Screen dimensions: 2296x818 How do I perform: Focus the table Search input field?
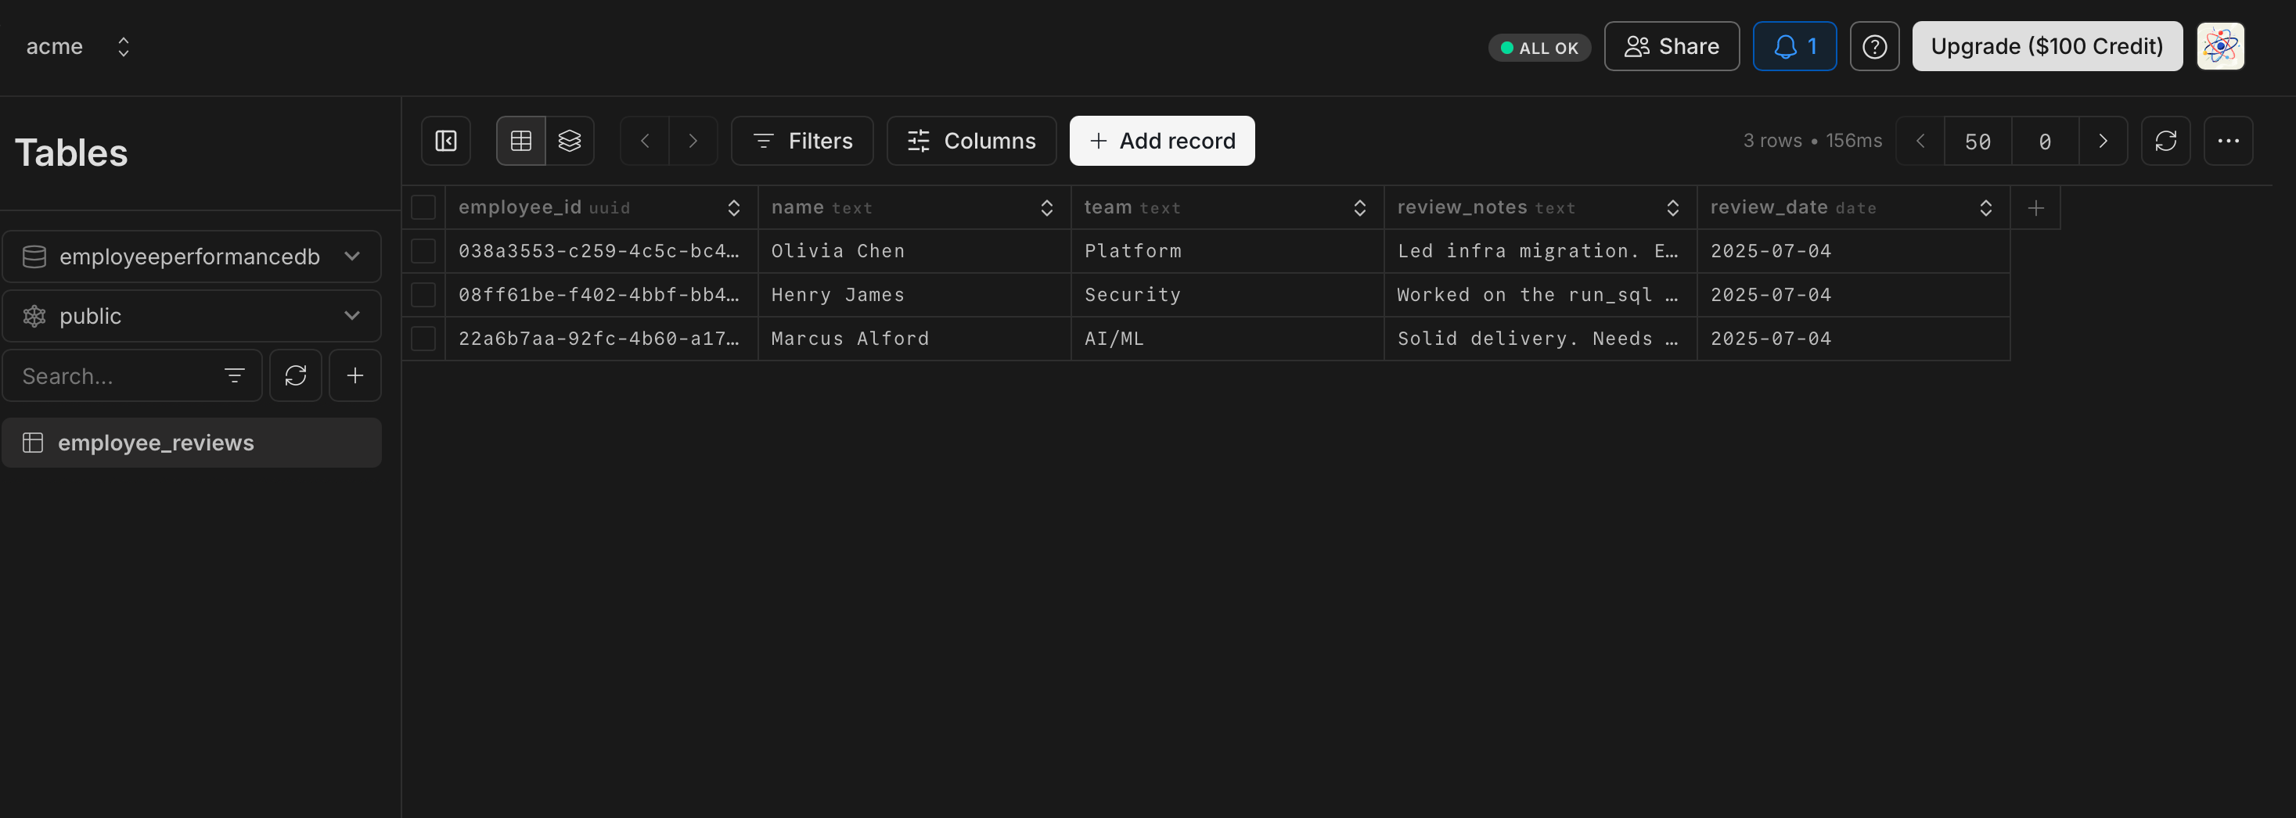[116, 376]
